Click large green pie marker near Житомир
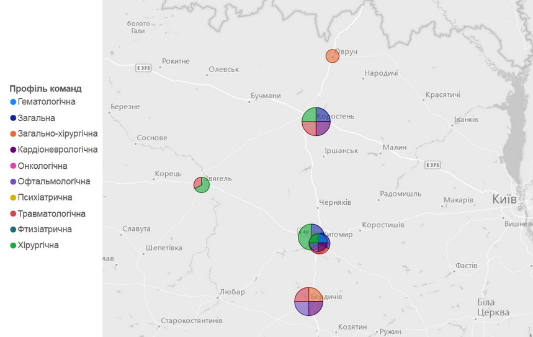This screenshot has height=337, width=533. 305,236
